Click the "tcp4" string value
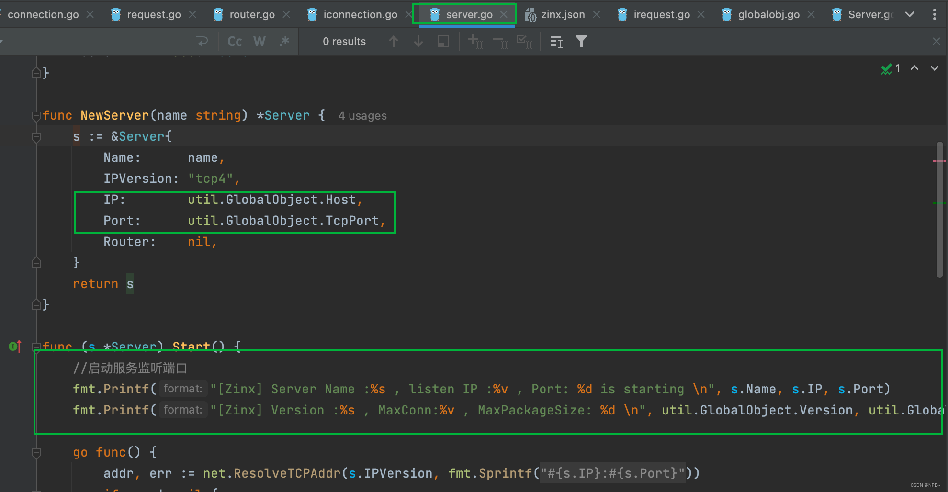Screen dimensions: 948x492 pyautogui.click(x=210, y=179)
